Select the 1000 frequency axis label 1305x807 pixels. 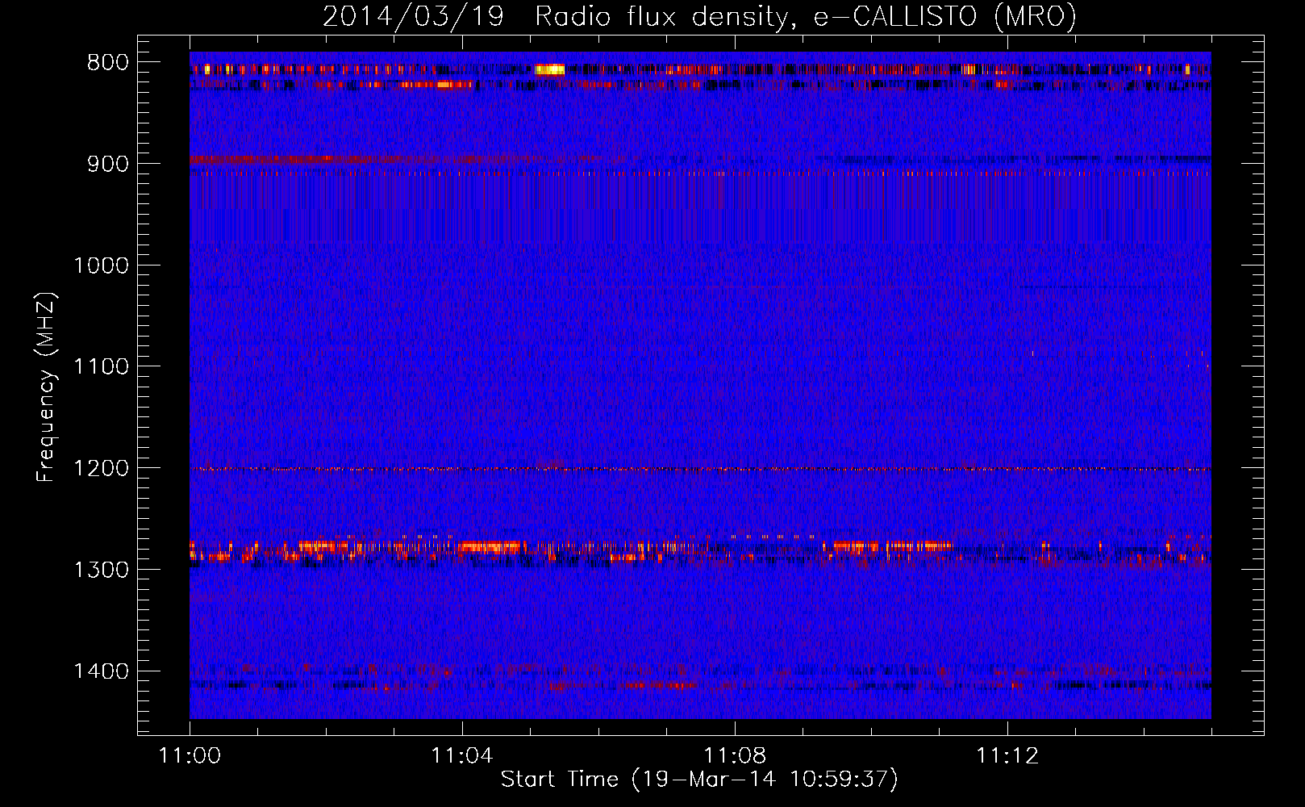(101, 266)
